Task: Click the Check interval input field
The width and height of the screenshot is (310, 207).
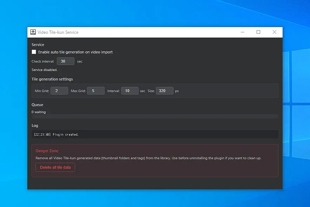Action: pos(65,61)
